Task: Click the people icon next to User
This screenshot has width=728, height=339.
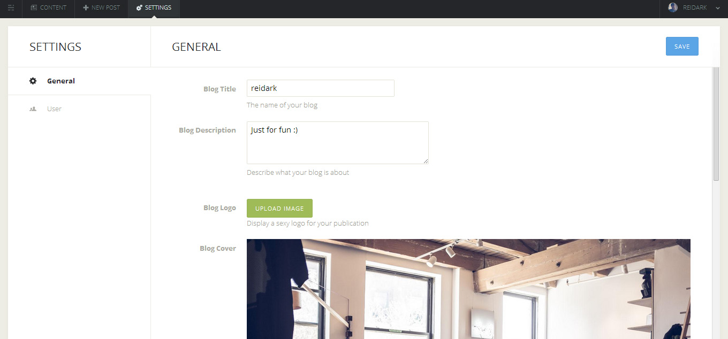Action: [x=33, y=109]
